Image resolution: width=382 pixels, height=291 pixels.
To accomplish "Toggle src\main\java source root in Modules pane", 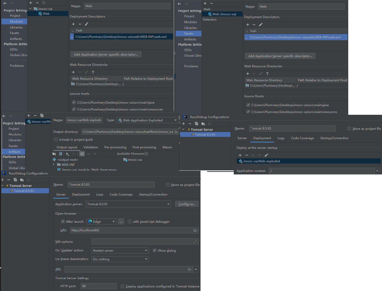I will click(74, 102).
